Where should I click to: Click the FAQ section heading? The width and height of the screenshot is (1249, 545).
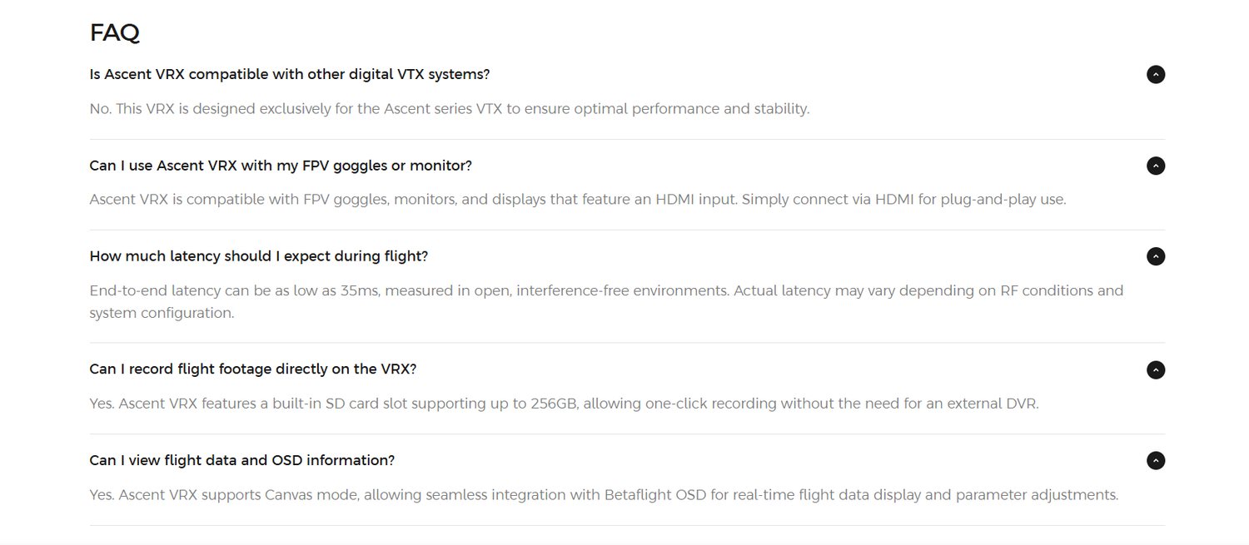coord(115,32)
